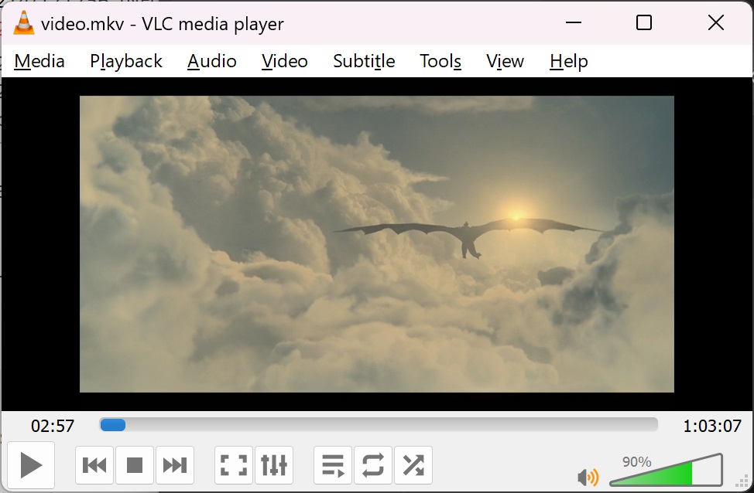Viewport: 754px width, 493px height.
Task: Click the window resize grip
Action: 743,481
